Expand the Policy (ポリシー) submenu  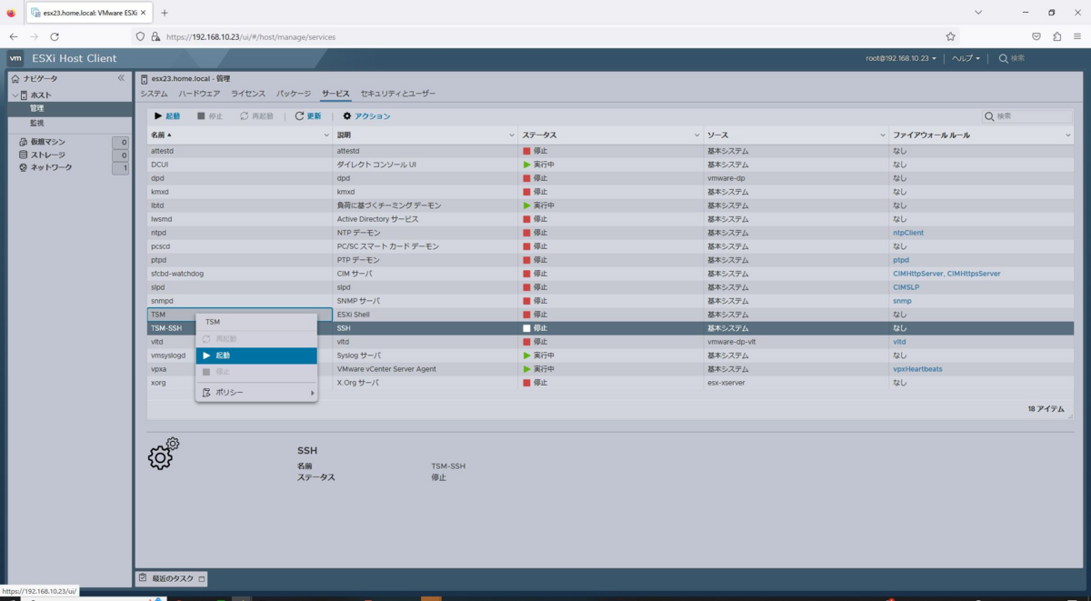(256, 393)
